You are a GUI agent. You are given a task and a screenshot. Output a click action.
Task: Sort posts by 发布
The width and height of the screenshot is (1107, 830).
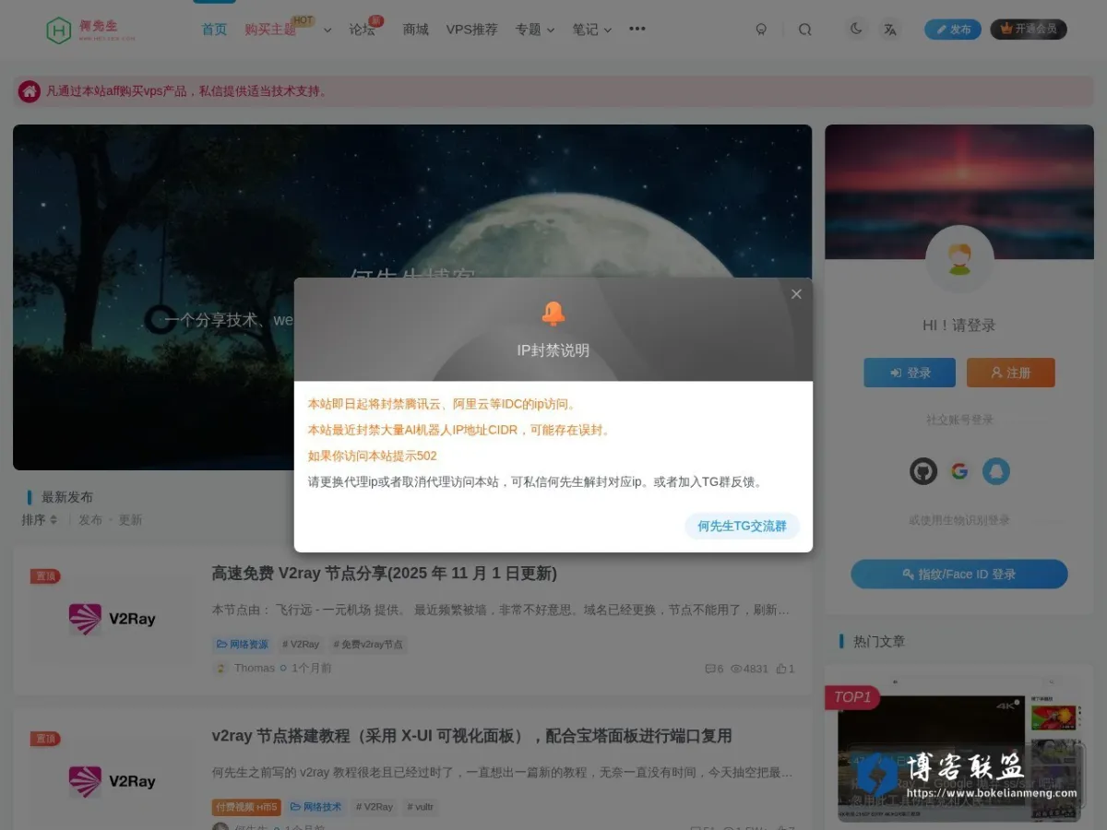click(90, 519)
